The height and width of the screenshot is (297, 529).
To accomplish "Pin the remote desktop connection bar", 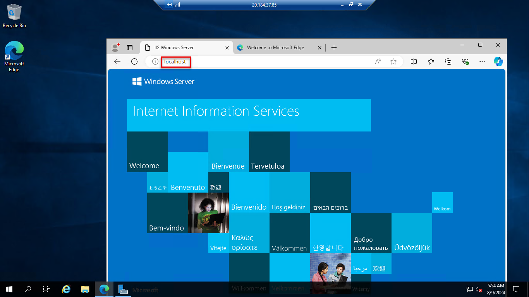I will point(169,5).
